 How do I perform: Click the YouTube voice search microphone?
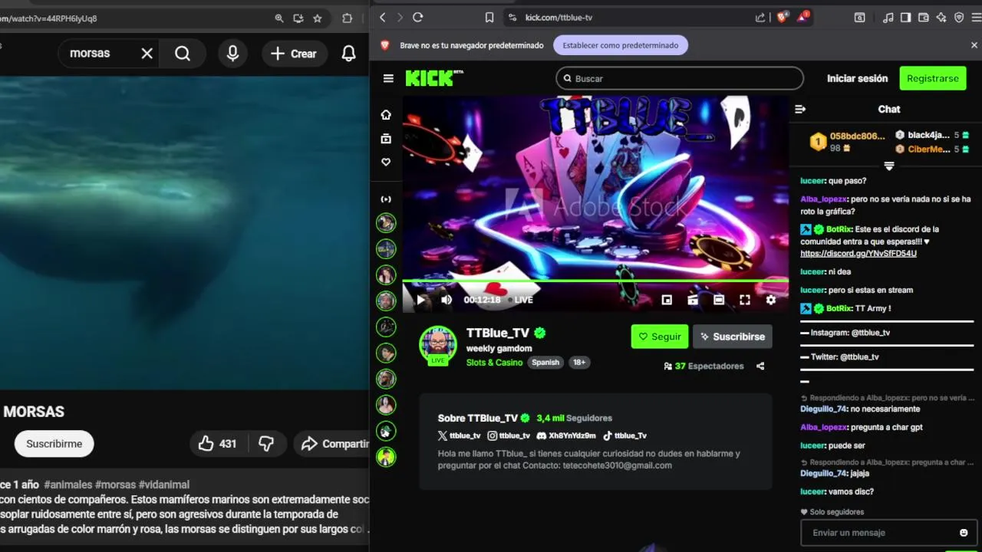(x=232, y=54)
